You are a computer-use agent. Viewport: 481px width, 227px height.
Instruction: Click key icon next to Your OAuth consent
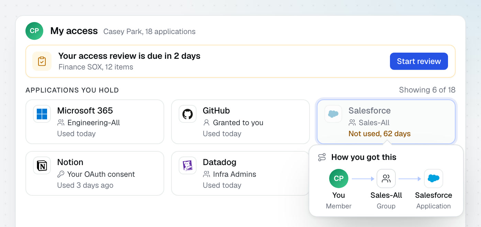click(61, 174)
